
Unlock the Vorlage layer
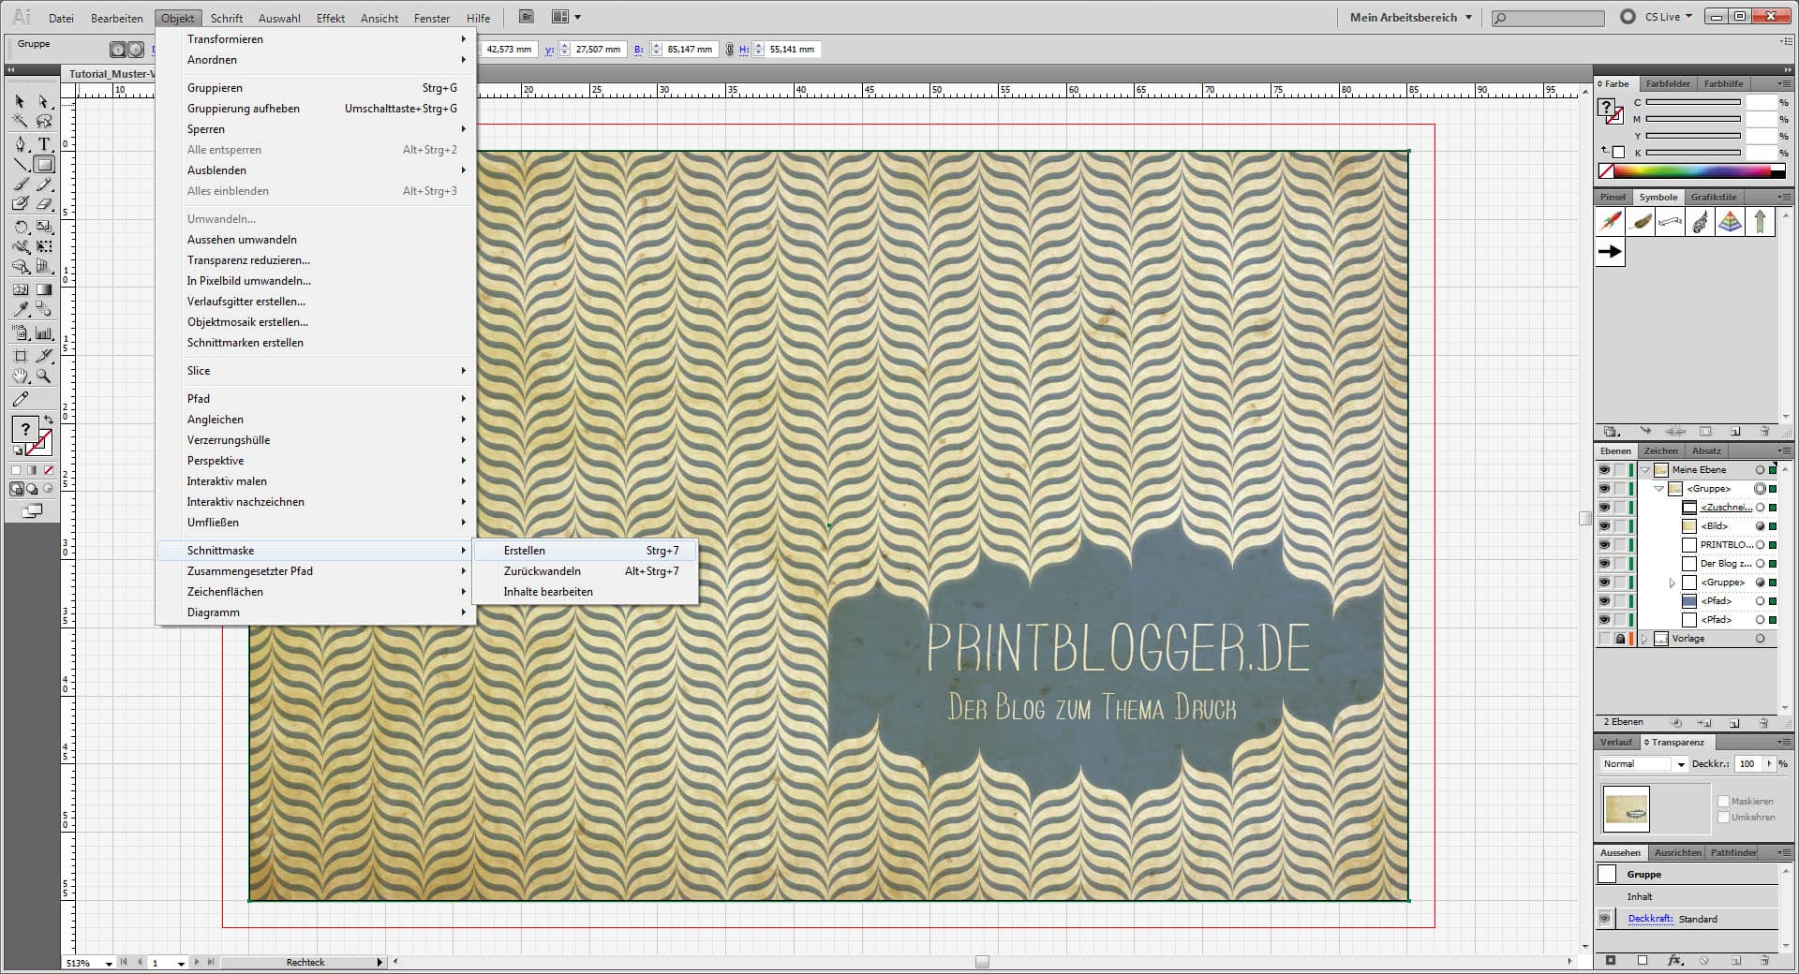click(1621, 639)
